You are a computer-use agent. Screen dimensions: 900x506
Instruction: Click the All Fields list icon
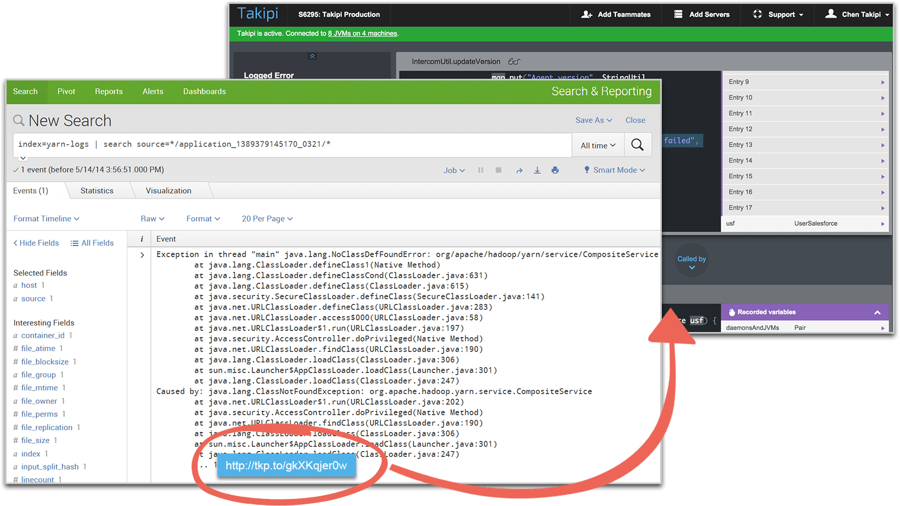pyautogui.click(x=74, y=243)
